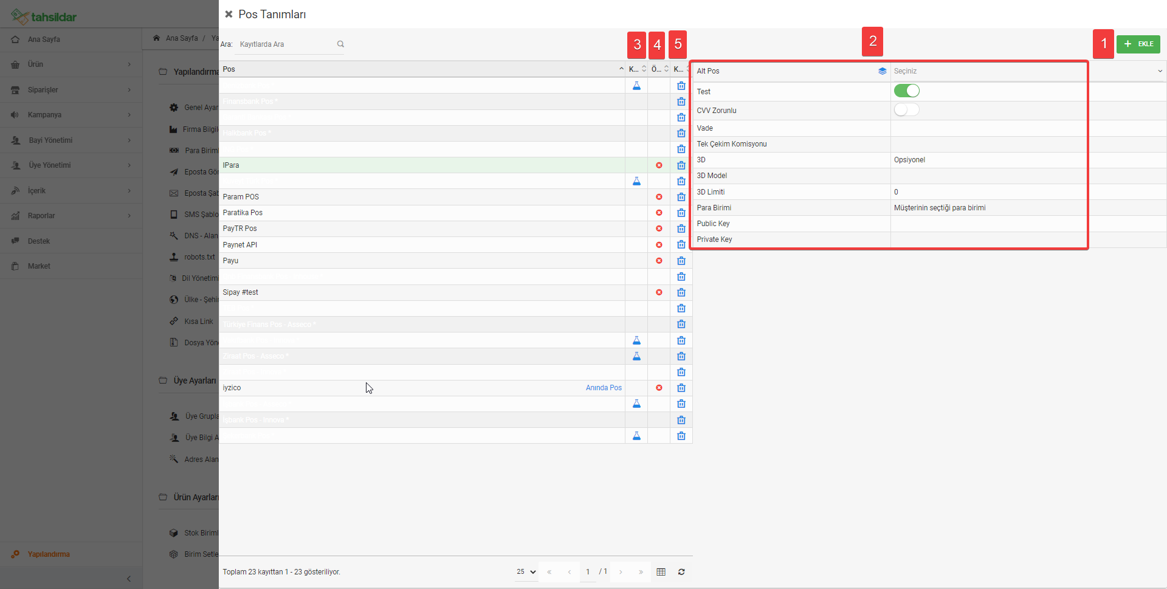
Task: Expand the Ürün sidebar menu
Action: click(x=71, y=64)
